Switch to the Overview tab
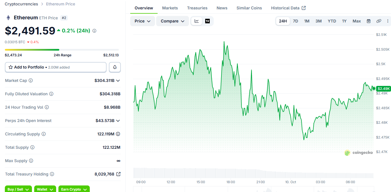The image size is (391, 192). coord(144,8)
